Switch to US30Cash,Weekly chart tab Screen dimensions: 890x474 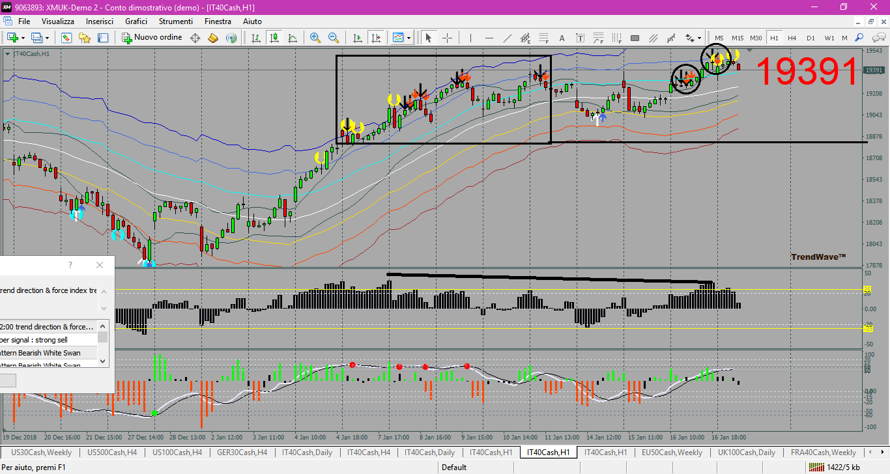(42, 453)
